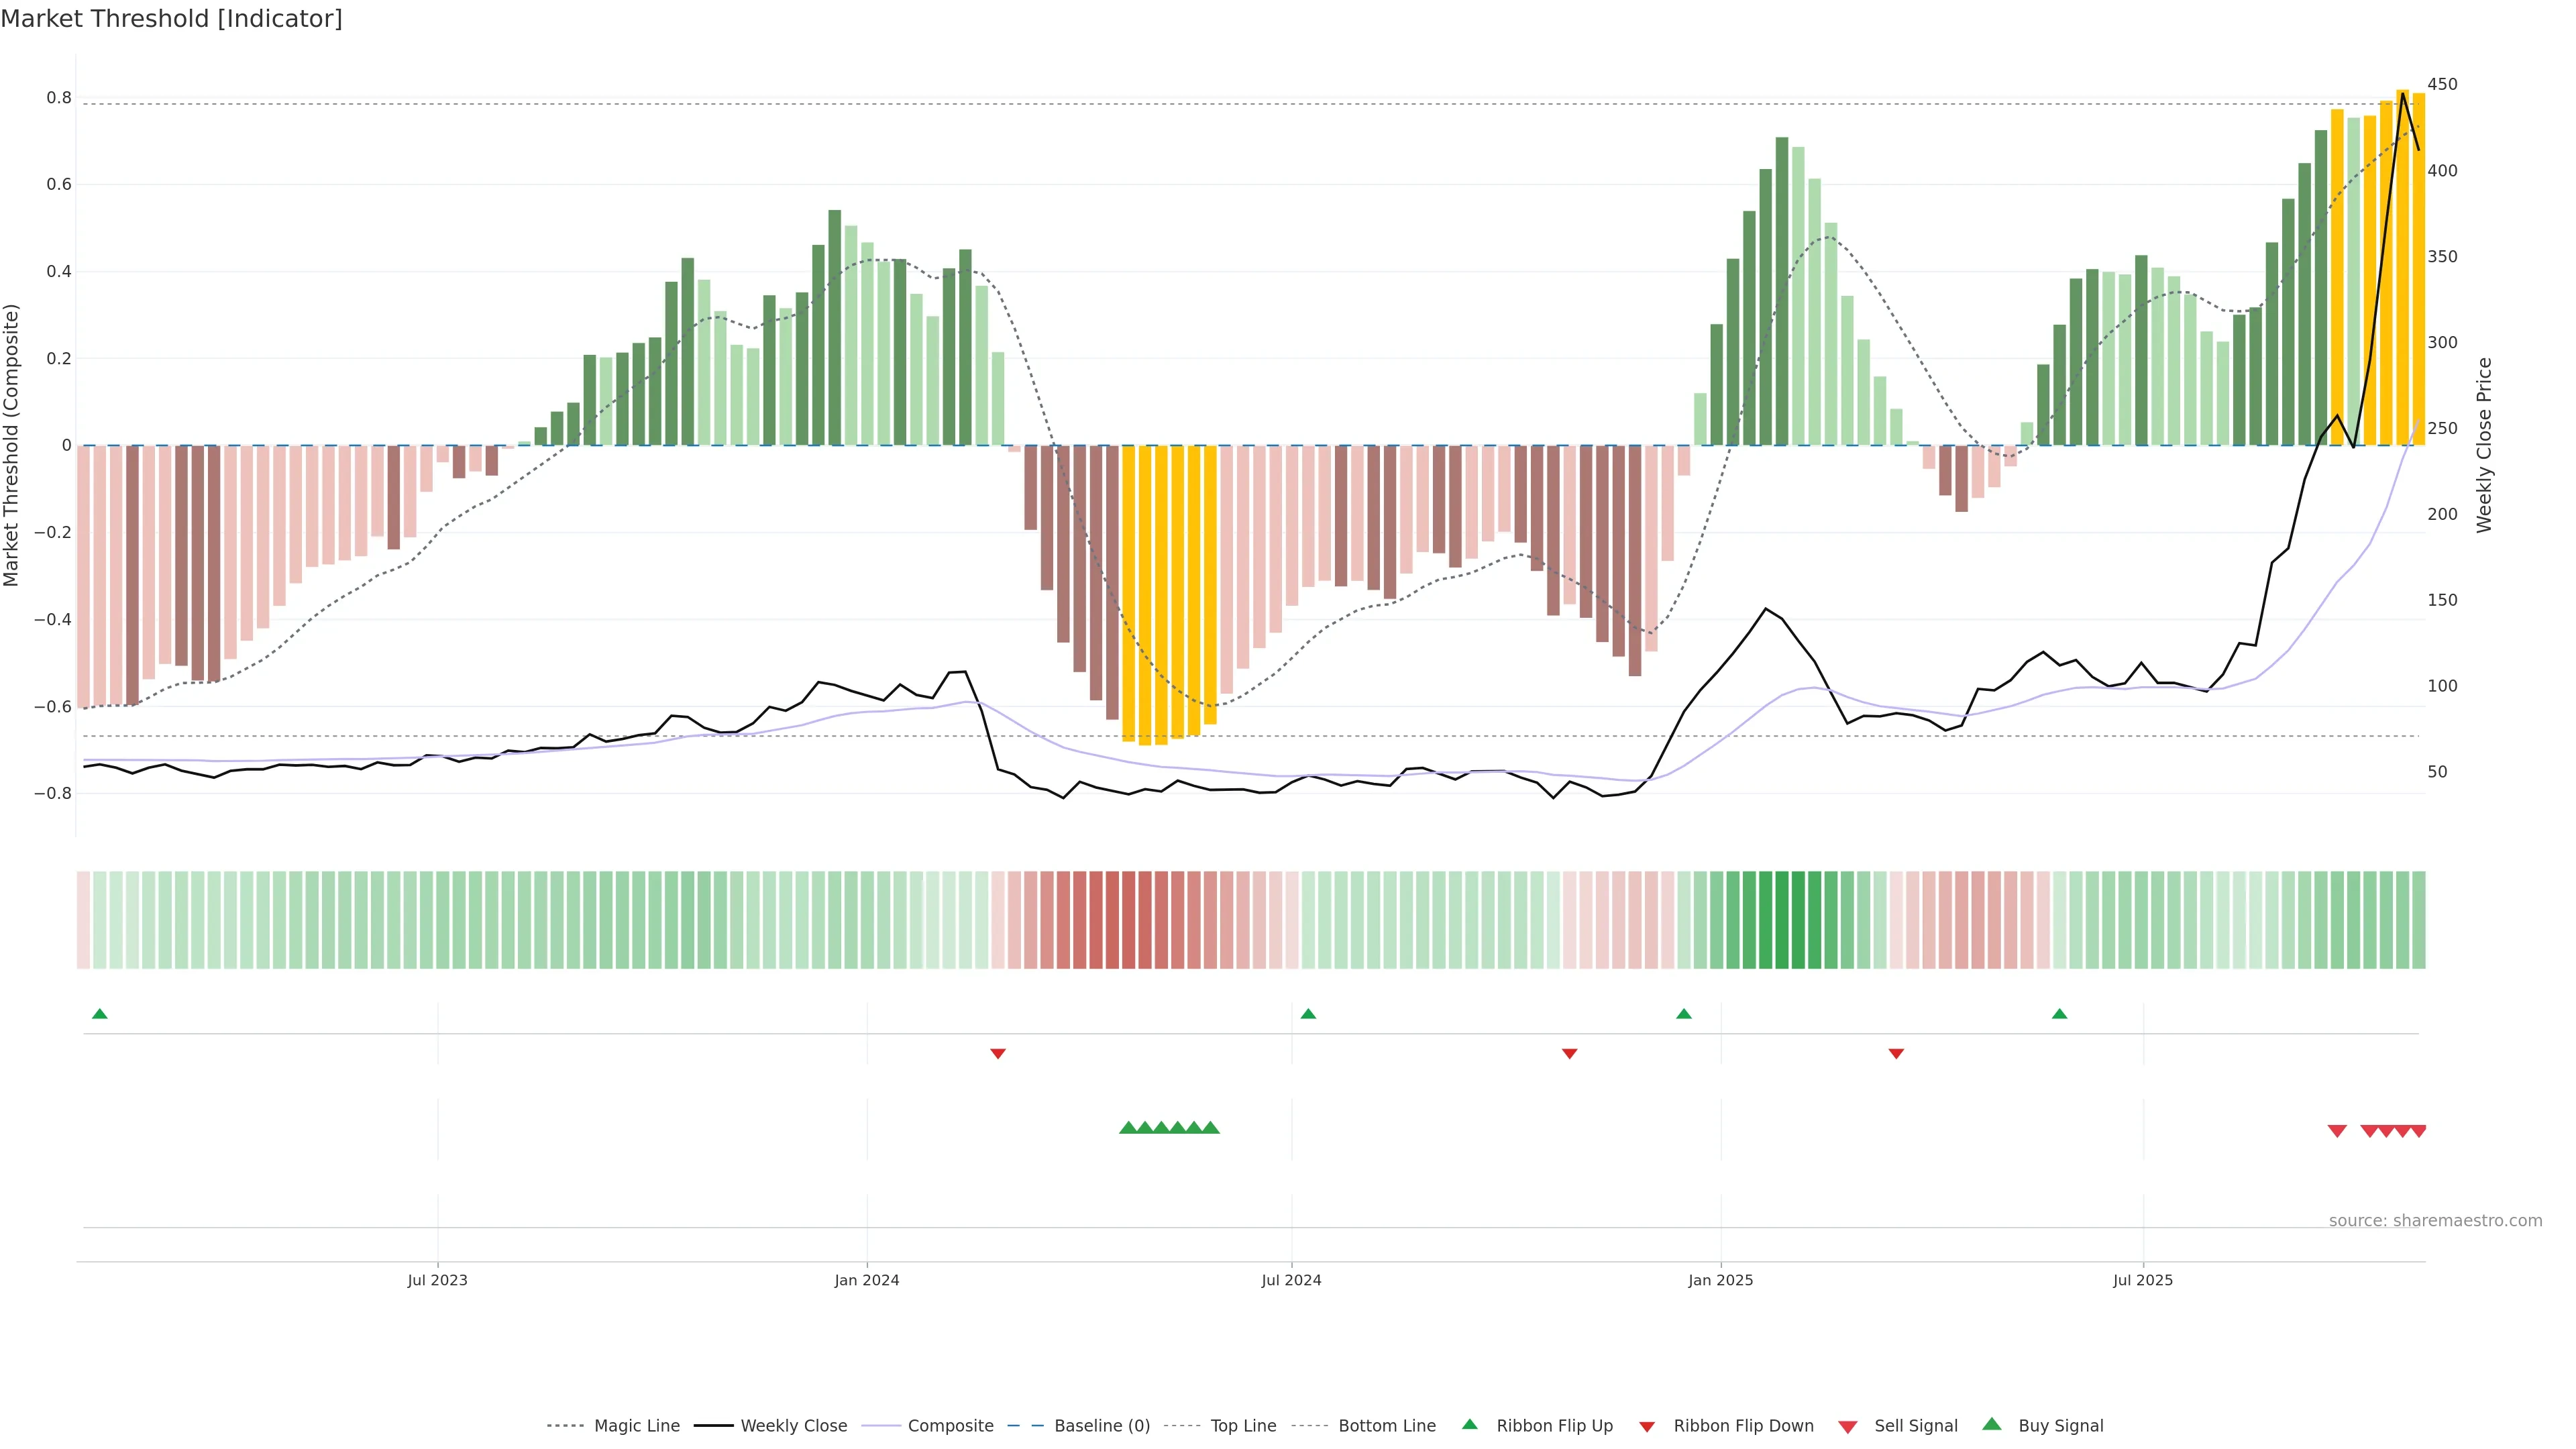Toggle Bottom Line legend entry
Screen dimensions: 2576x1449
coord(1386,1425)
